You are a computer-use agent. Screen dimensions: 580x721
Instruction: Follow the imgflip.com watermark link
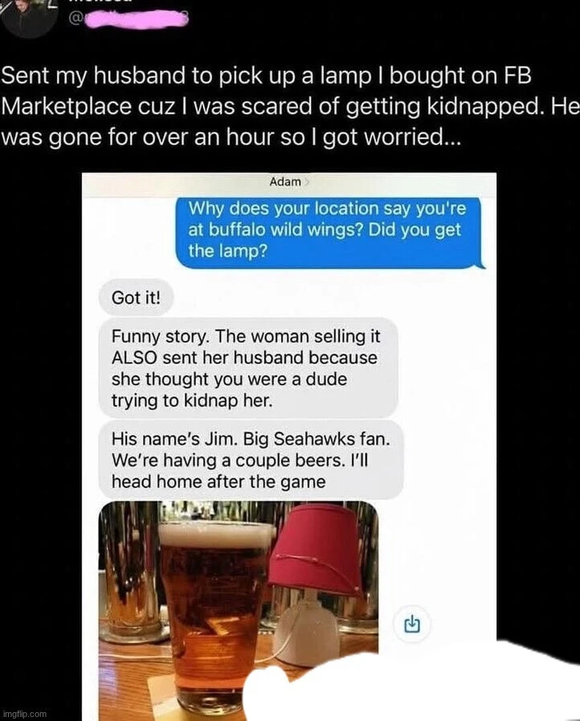coord(24,713)
